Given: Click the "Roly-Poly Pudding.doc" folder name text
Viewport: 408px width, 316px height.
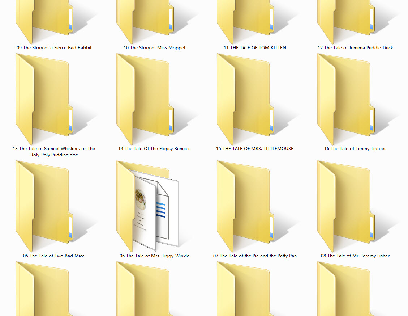Looking at the screenshot, I should [54, 155].
